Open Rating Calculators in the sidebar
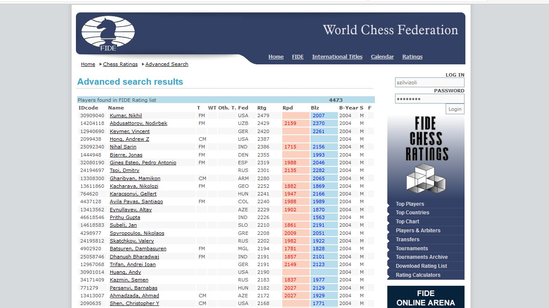This screenshot has height=308, width=549. click(418, 275)
